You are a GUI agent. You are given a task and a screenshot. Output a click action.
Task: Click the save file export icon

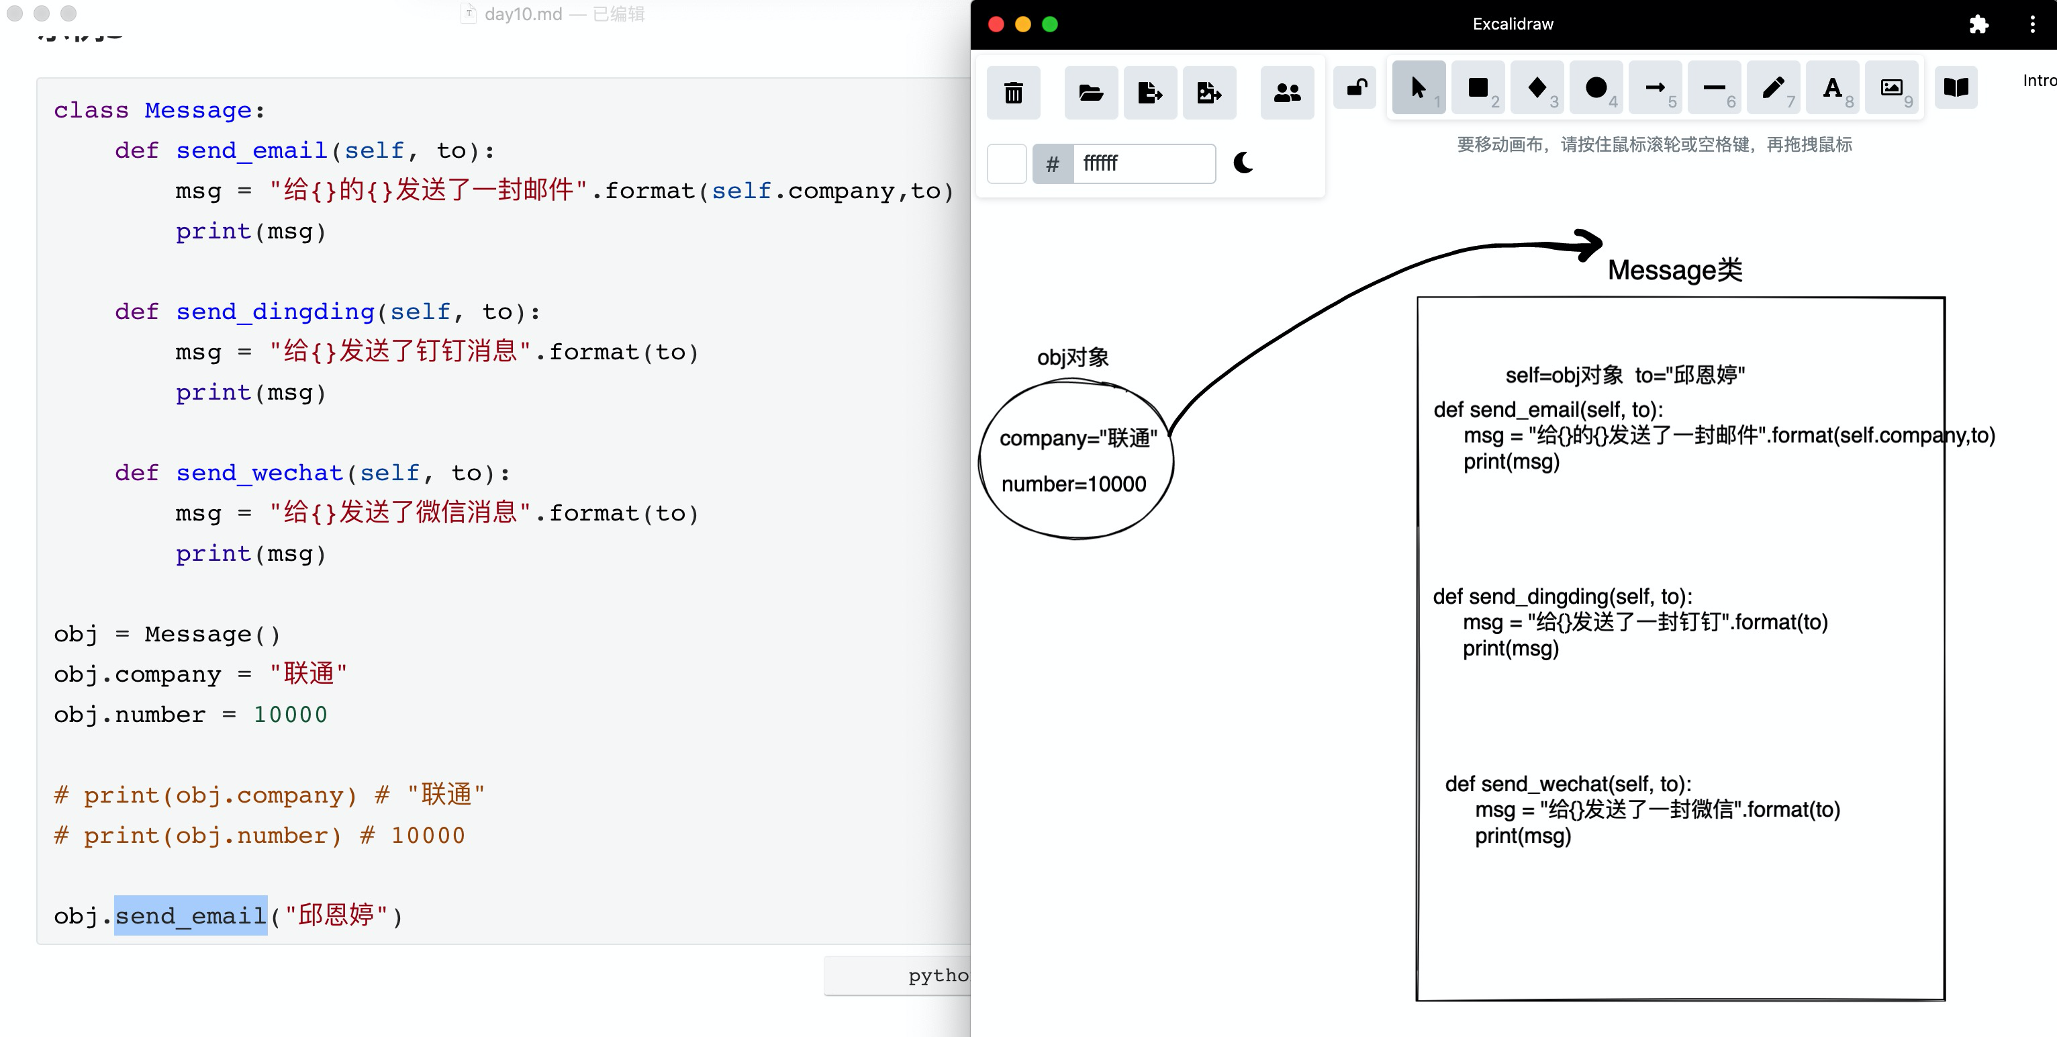(x=1149, y=93)
